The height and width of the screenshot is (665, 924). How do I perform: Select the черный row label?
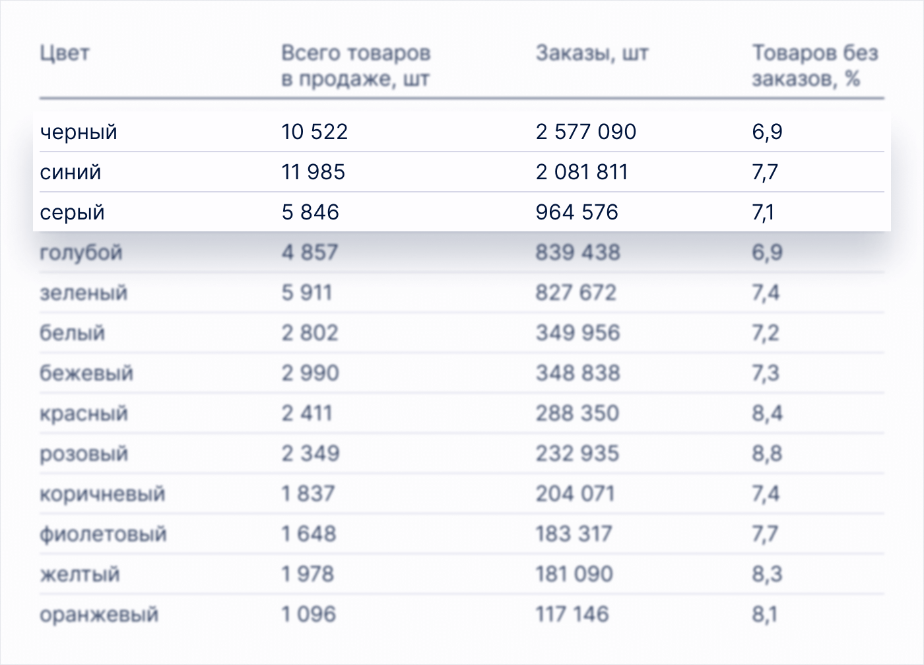(79, 132)
